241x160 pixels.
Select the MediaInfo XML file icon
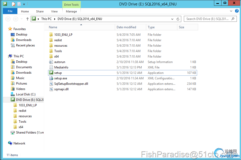point(51,67)
